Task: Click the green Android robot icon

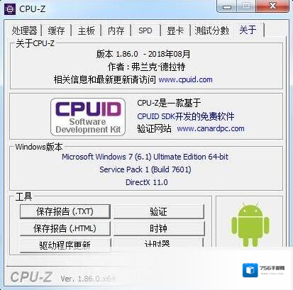Action: pos(250,225)
